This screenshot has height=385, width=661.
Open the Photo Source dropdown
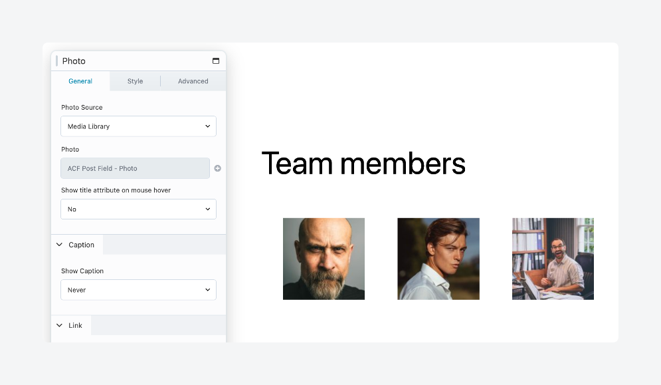tap(138, 126)
